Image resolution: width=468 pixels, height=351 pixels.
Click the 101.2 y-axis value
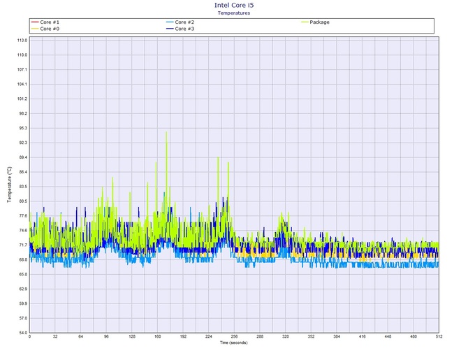tap(22, 99)
